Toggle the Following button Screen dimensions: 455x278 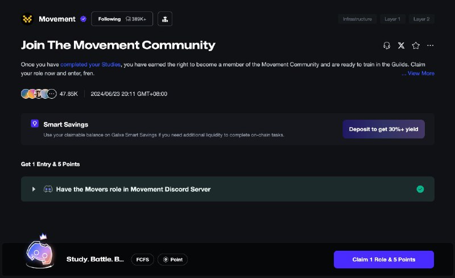point(122,19)
